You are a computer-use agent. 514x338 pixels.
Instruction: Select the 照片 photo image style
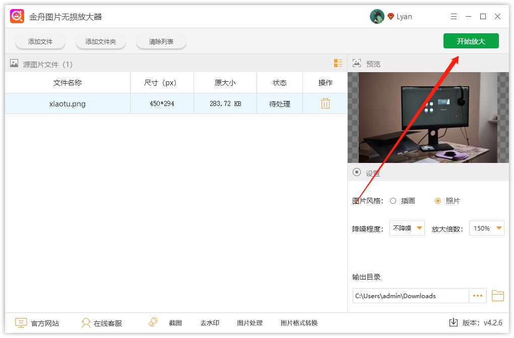(x=438, y=201)
